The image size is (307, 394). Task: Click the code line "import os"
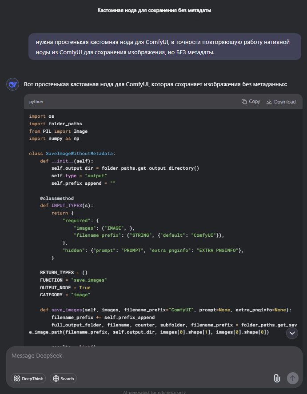point(42,116)
